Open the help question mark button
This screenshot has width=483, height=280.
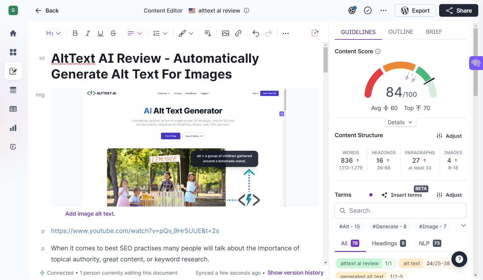(459, 259)
